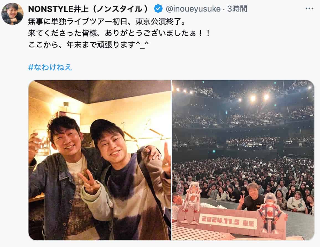Viewport: 320px width, 247px height.
Task: Visit the @inoueyusuke handle link
Action: [x=193, y=9]
